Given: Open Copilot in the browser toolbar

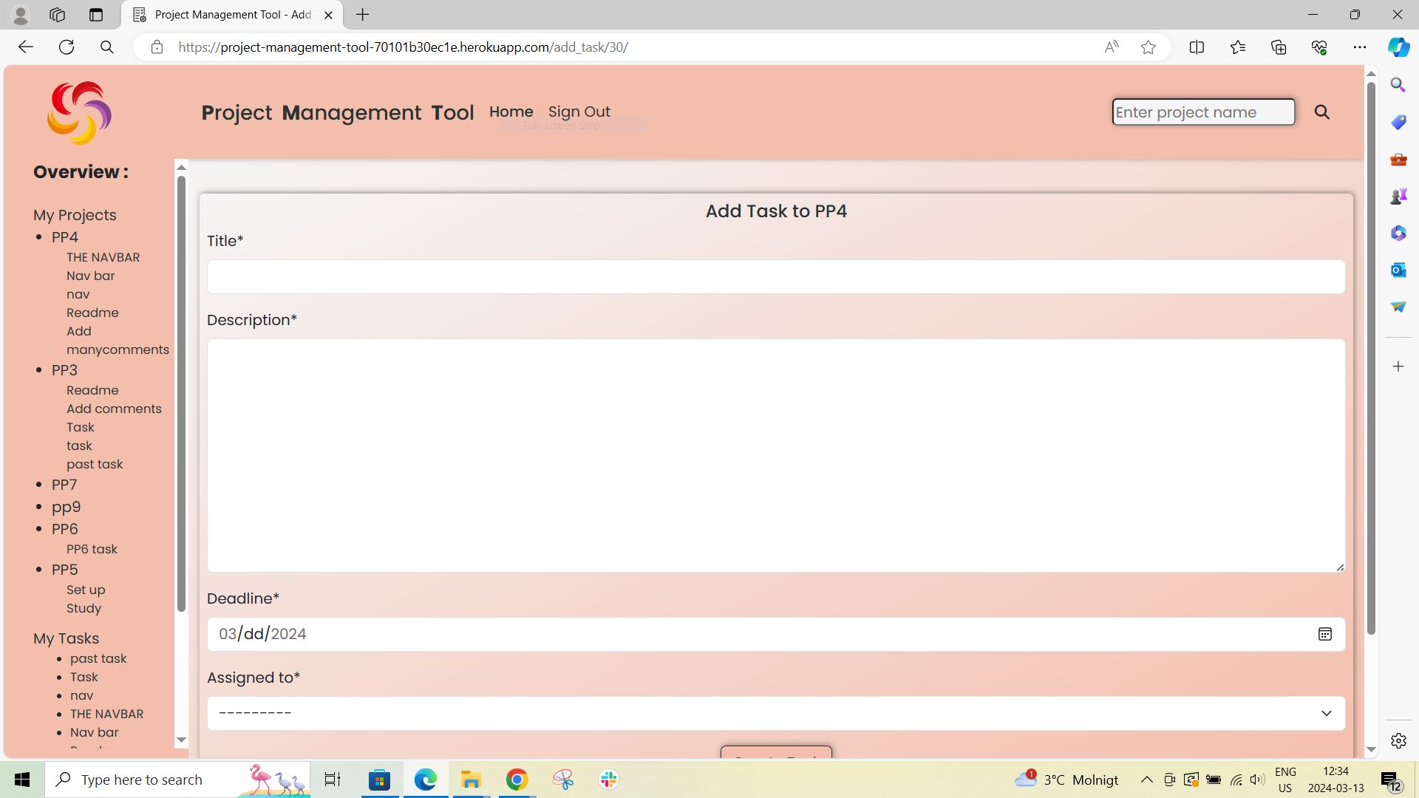Looking at the screenshot, I should [1398, 47].
